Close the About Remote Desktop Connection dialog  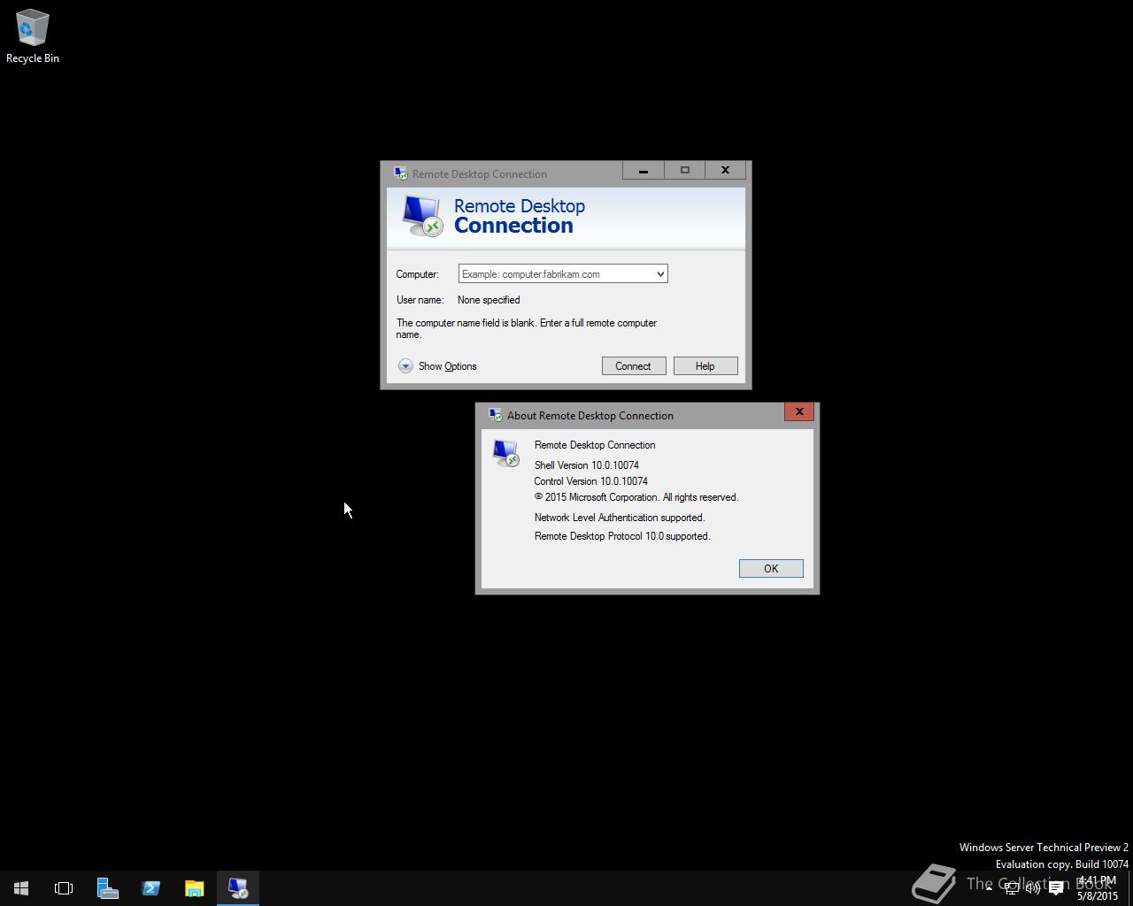799,412
